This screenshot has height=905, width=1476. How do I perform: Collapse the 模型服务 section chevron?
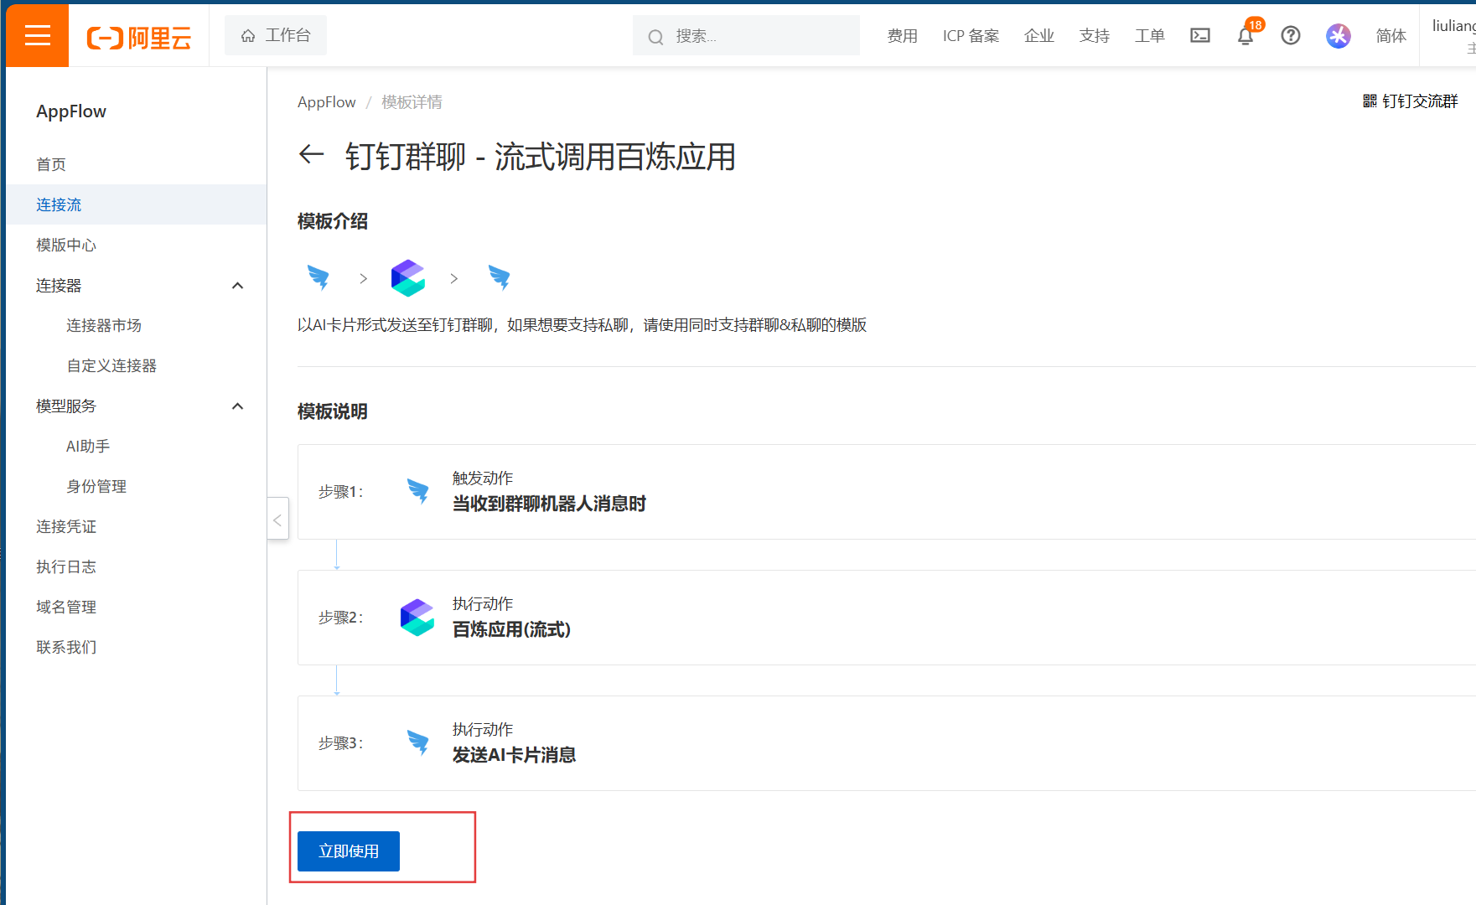238,406
